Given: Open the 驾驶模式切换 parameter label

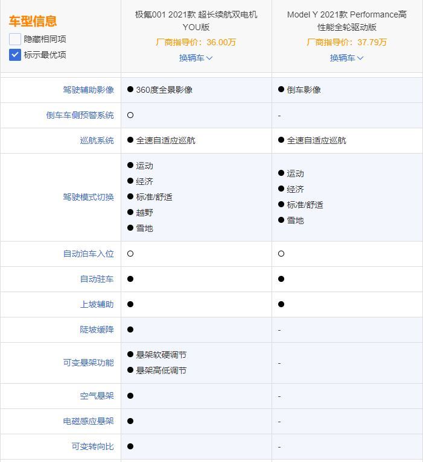Looking at the screenshot, I should pos(88,197).
